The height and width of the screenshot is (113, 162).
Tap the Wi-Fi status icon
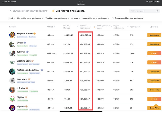(x=147, y=2)
